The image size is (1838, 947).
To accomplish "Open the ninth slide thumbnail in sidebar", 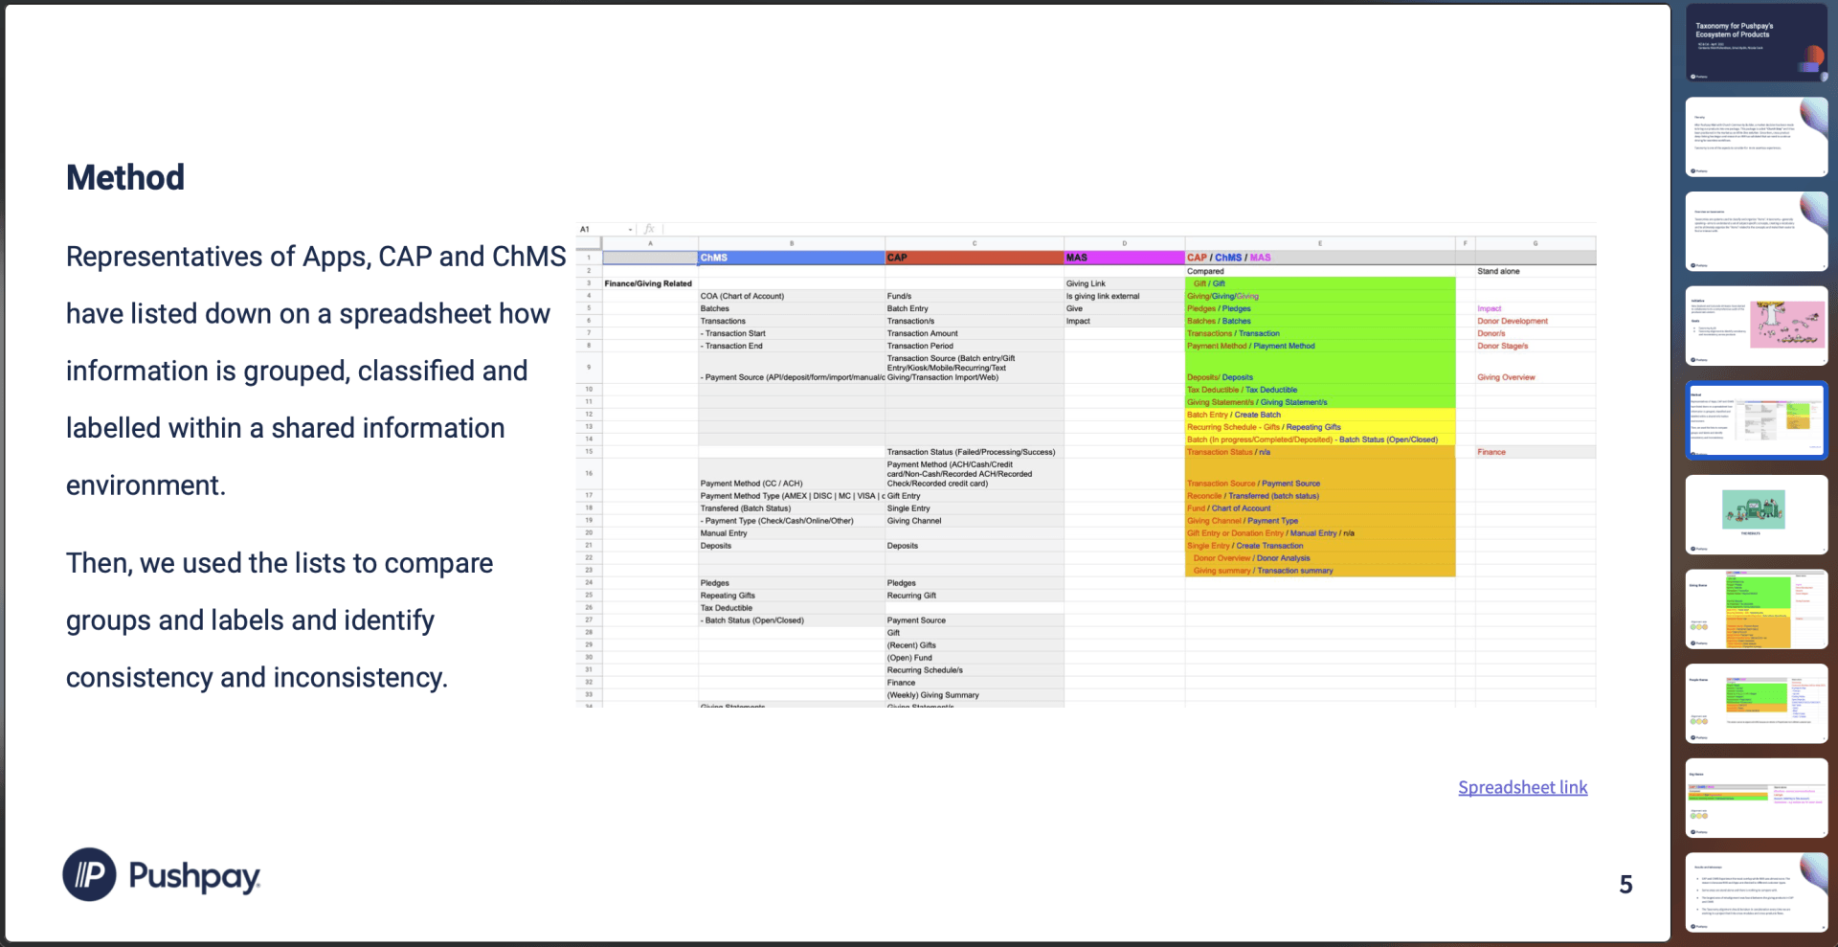I will click(1757, 799).
